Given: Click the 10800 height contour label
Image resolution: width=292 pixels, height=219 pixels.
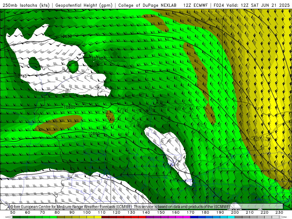Looking at the screenshot, I should (x=69, y=107).
